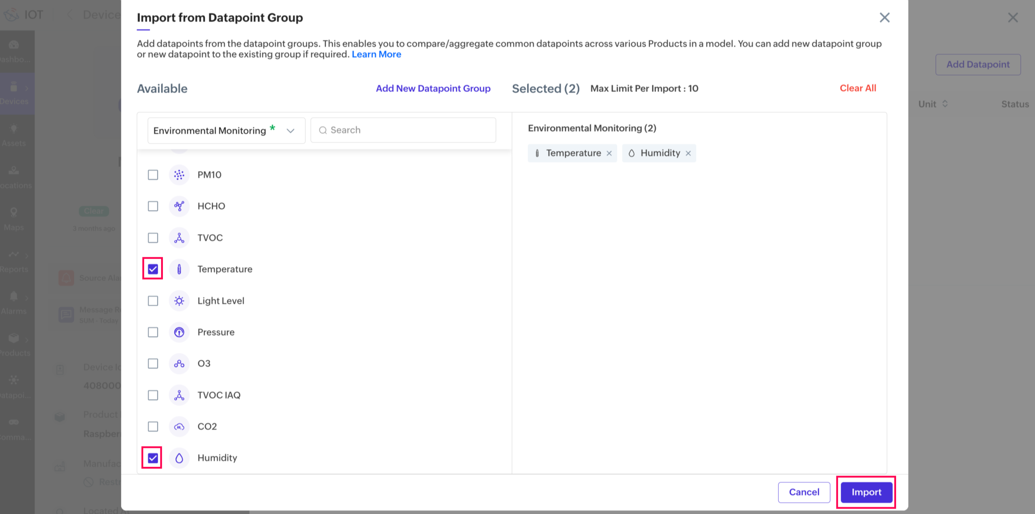The image size is (1035, 514).
Task: Uncheck the Humidity datapoint checkbox
Action: point(153,458)
